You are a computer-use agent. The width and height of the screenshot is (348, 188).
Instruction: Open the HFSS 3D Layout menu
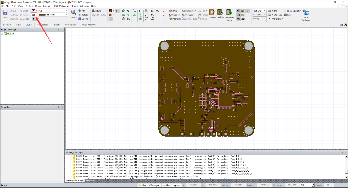coord(61,6)
